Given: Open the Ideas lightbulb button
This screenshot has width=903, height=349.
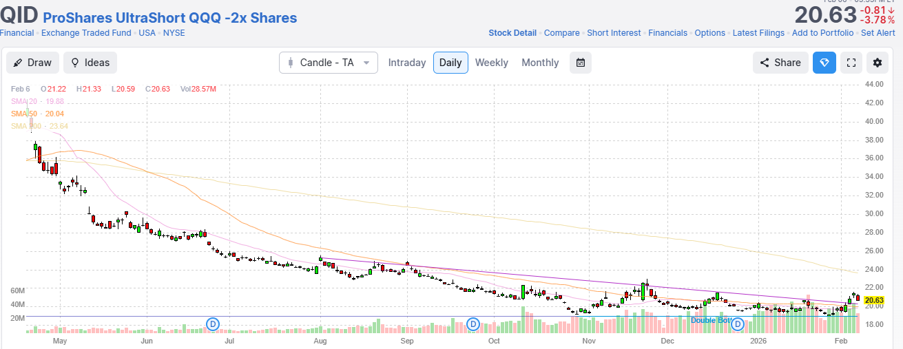Looking at the screenshot, I should (90, 63).
